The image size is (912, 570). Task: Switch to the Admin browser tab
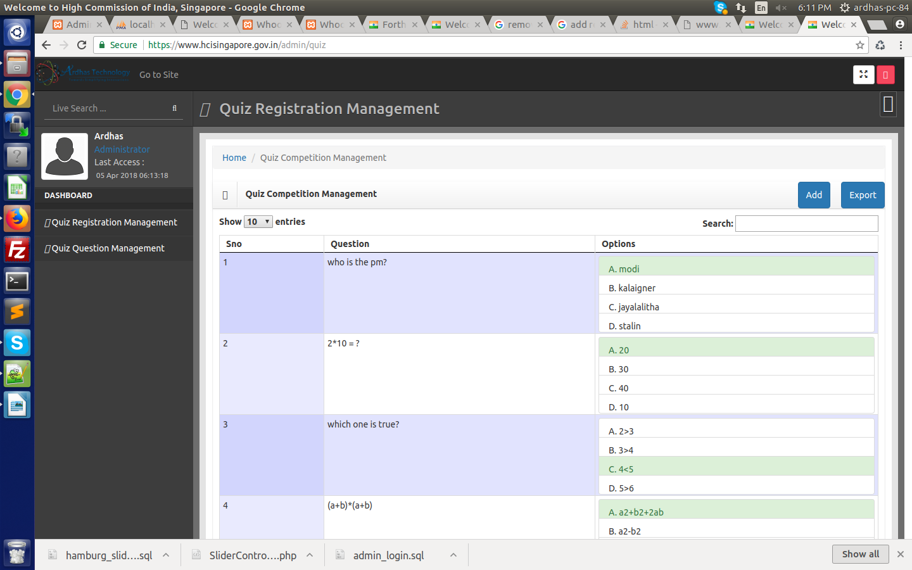coord(76,24)
